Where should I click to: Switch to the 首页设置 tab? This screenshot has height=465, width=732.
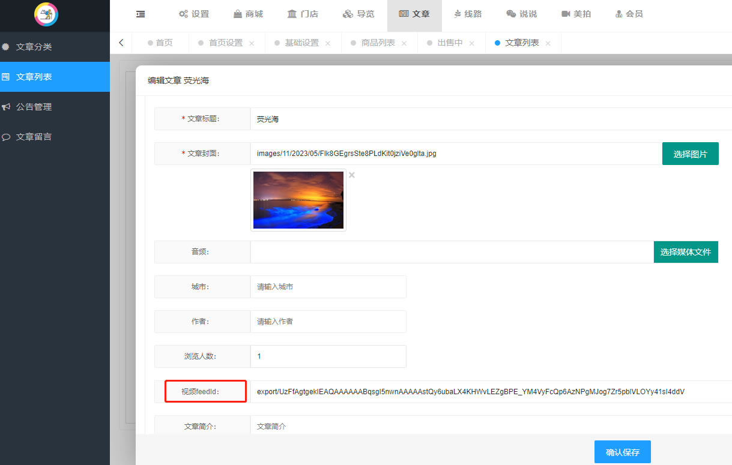[226, 43]
